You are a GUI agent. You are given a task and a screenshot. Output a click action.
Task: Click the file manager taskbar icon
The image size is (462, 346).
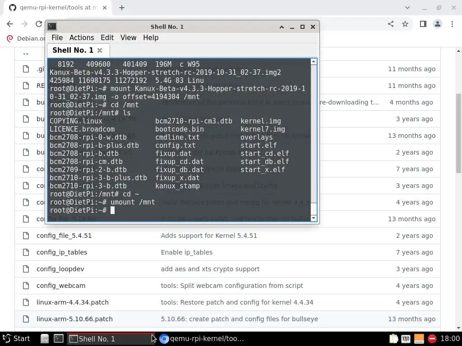(x=45, y=339)
